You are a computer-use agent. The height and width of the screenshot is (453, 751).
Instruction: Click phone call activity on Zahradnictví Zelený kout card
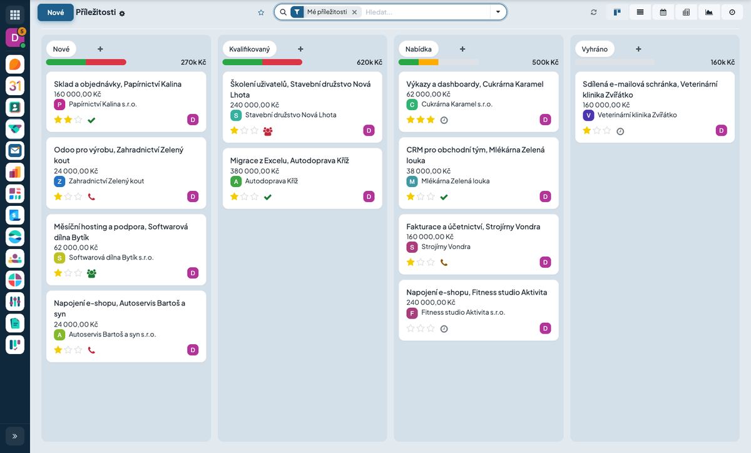click(x=91, y=196)
